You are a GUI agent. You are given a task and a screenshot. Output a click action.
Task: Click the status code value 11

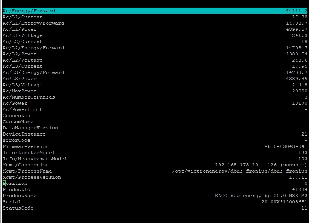pyautogui.click(x=304, y=208)
